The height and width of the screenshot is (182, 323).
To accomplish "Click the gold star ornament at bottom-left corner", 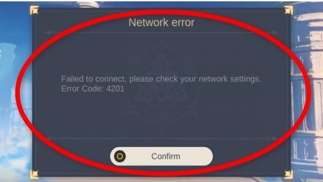I will 34,174.
